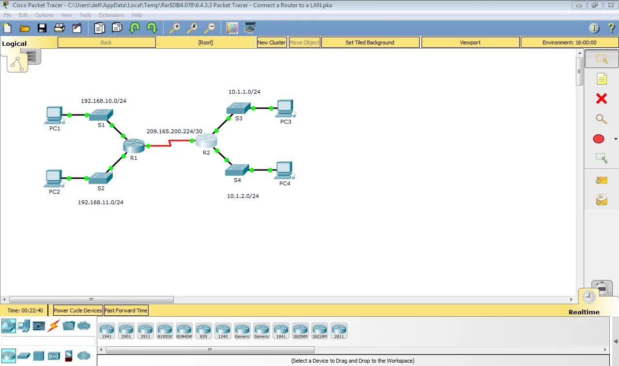Pick the 1941 router from device list
This screenshot has width=619, height=366.
point(107,331)
